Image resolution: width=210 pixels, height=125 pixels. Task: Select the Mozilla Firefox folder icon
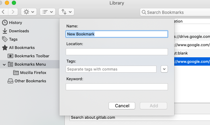[x=16, y=73]
